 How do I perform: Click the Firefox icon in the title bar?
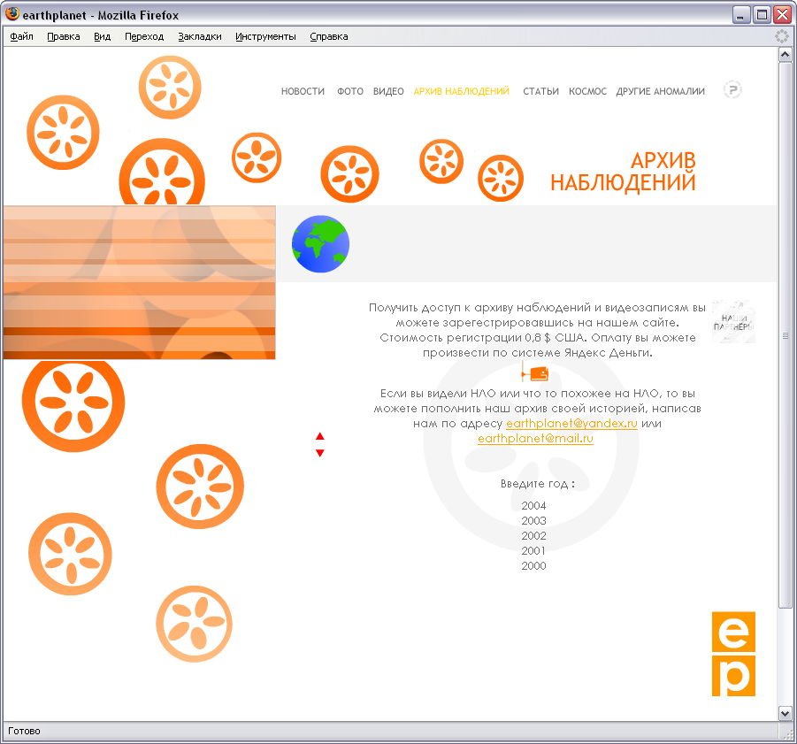point(12,14)
